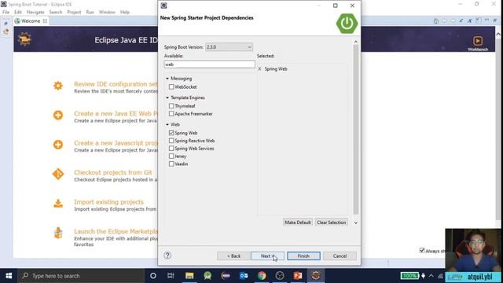Click the Cancel button
The width and height of the screenshot is (503, 283).
340,255
